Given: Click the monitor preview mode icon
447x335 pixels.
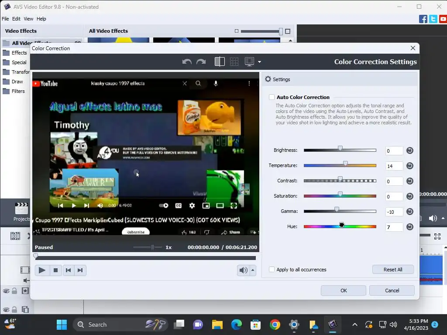Looking at the screenshot, I should pyautogui.click(x=249, y=62).
